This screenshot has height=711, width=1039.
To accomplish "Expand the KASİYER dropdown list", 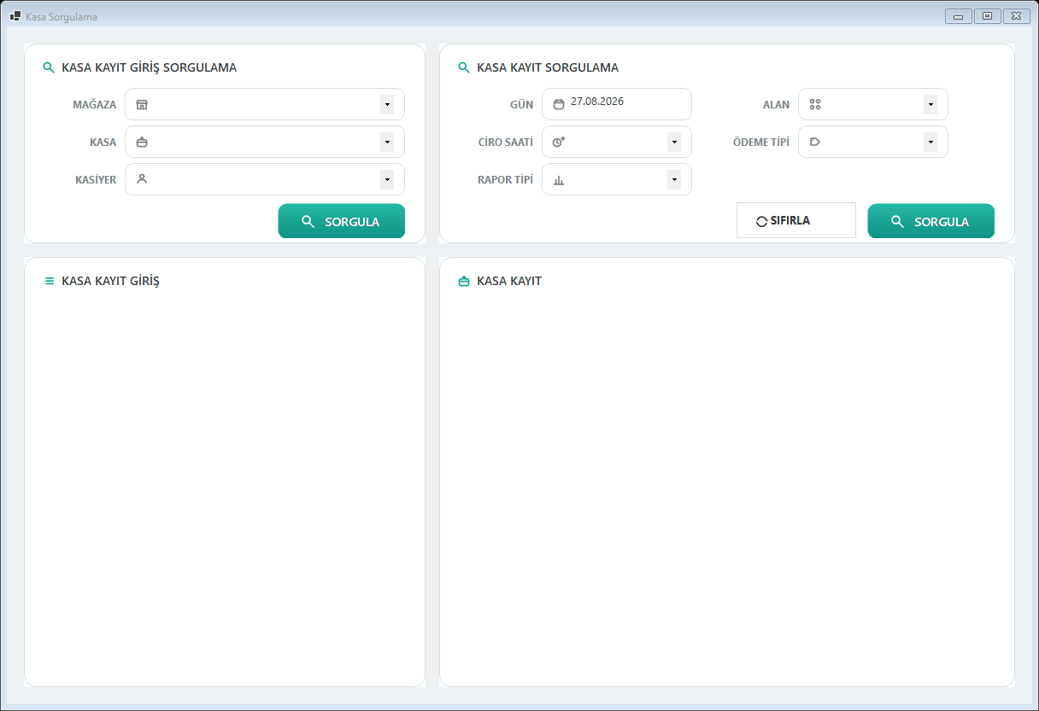I will point(387,179).
